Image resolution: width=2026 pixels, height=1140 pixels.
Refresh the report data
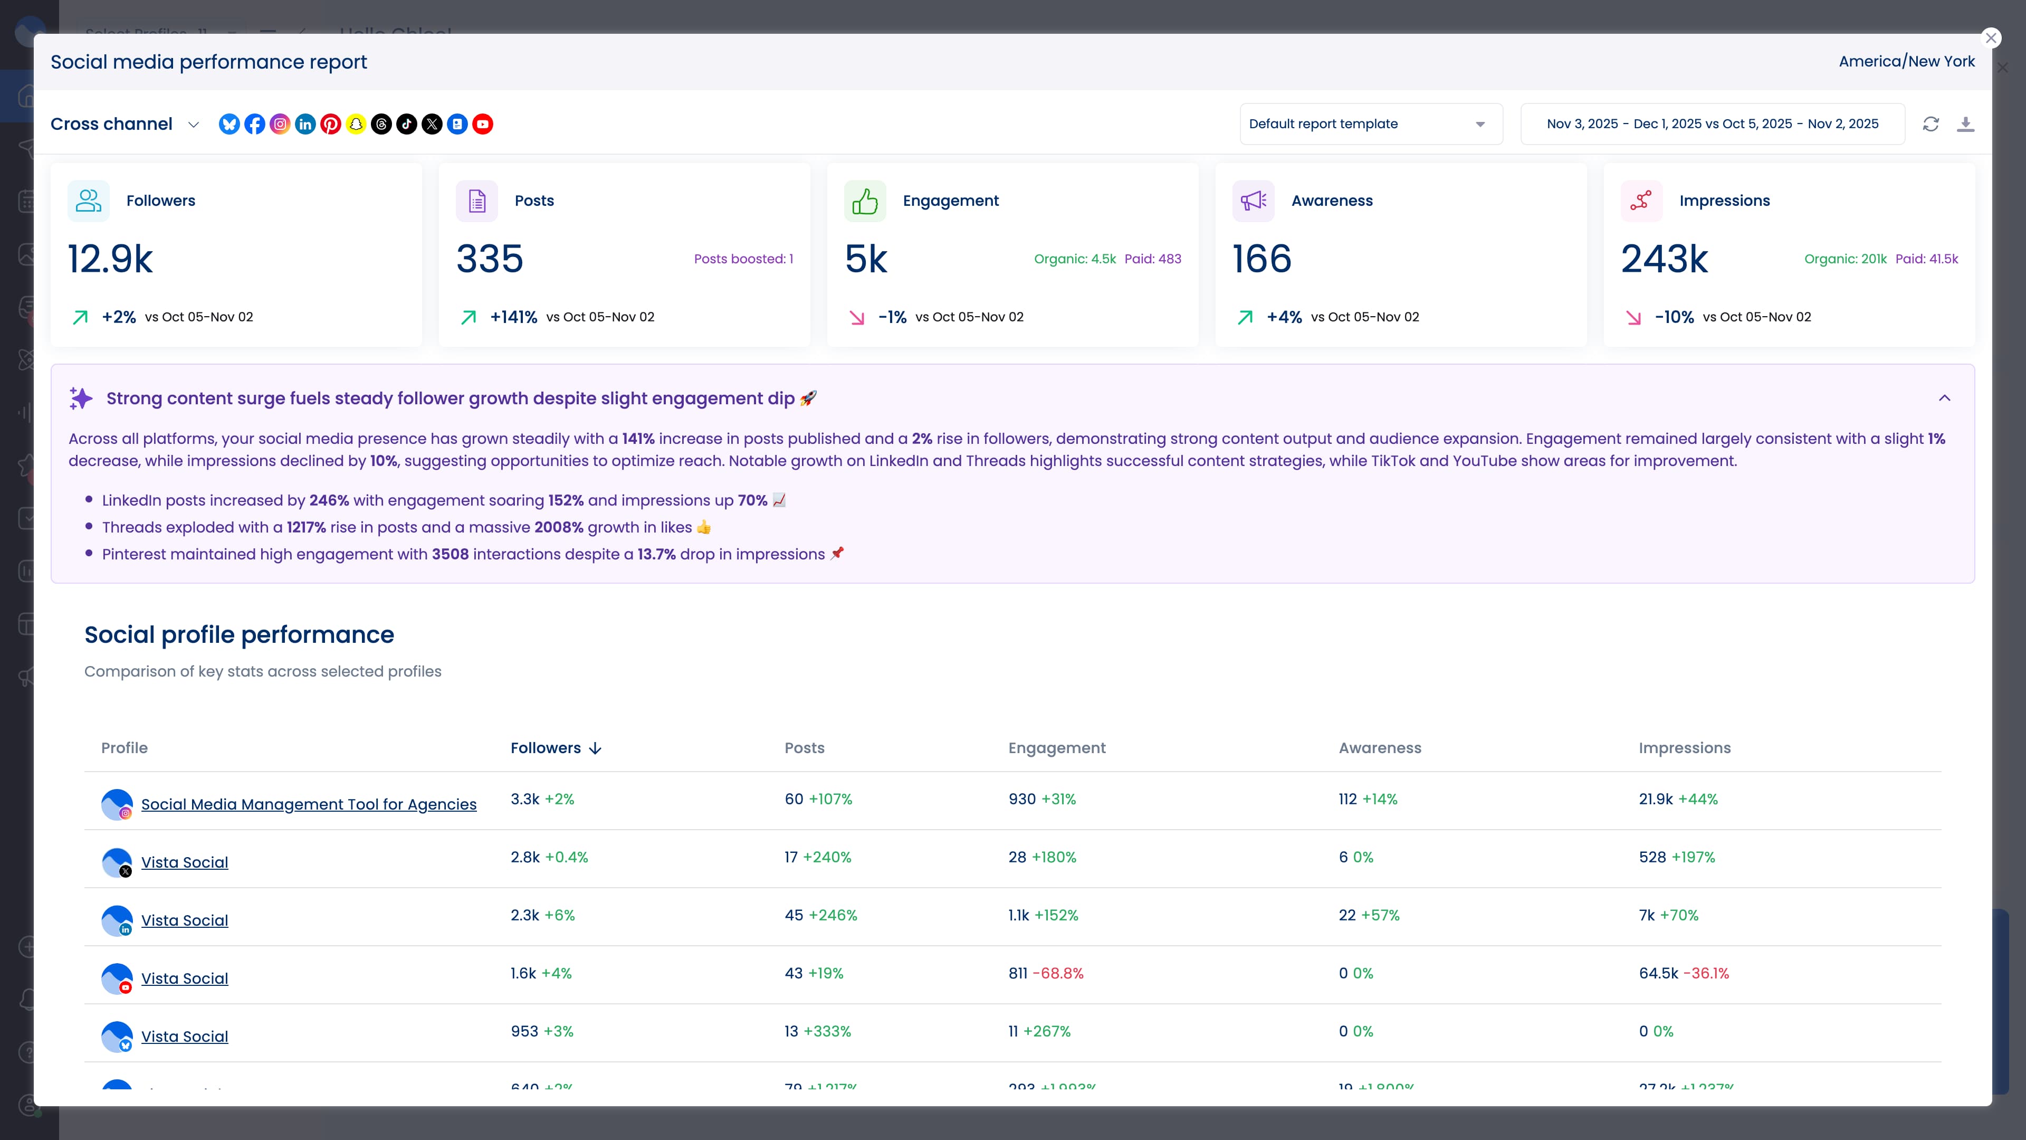tap(1932, 123)
